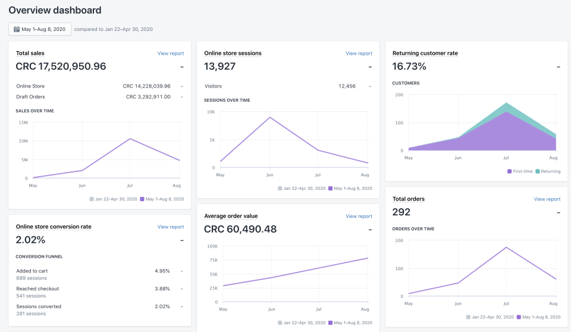The height and width of the screenshot is (332, 571).
Task: Click the Online store conversion rate title
Action: pos(54,227)
